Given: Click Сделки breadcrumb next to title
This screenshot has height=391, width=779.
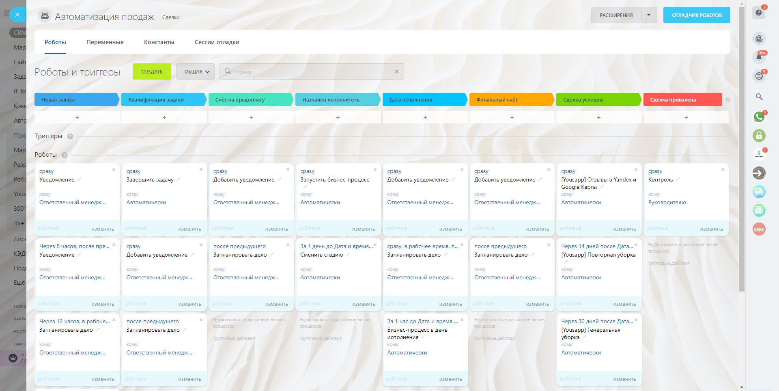Looking at the screenshot, I should point(171,17).
